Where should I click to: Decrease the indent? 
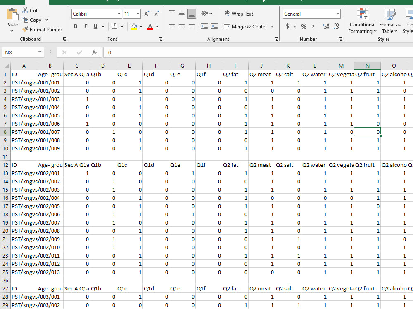coord(204,26)
